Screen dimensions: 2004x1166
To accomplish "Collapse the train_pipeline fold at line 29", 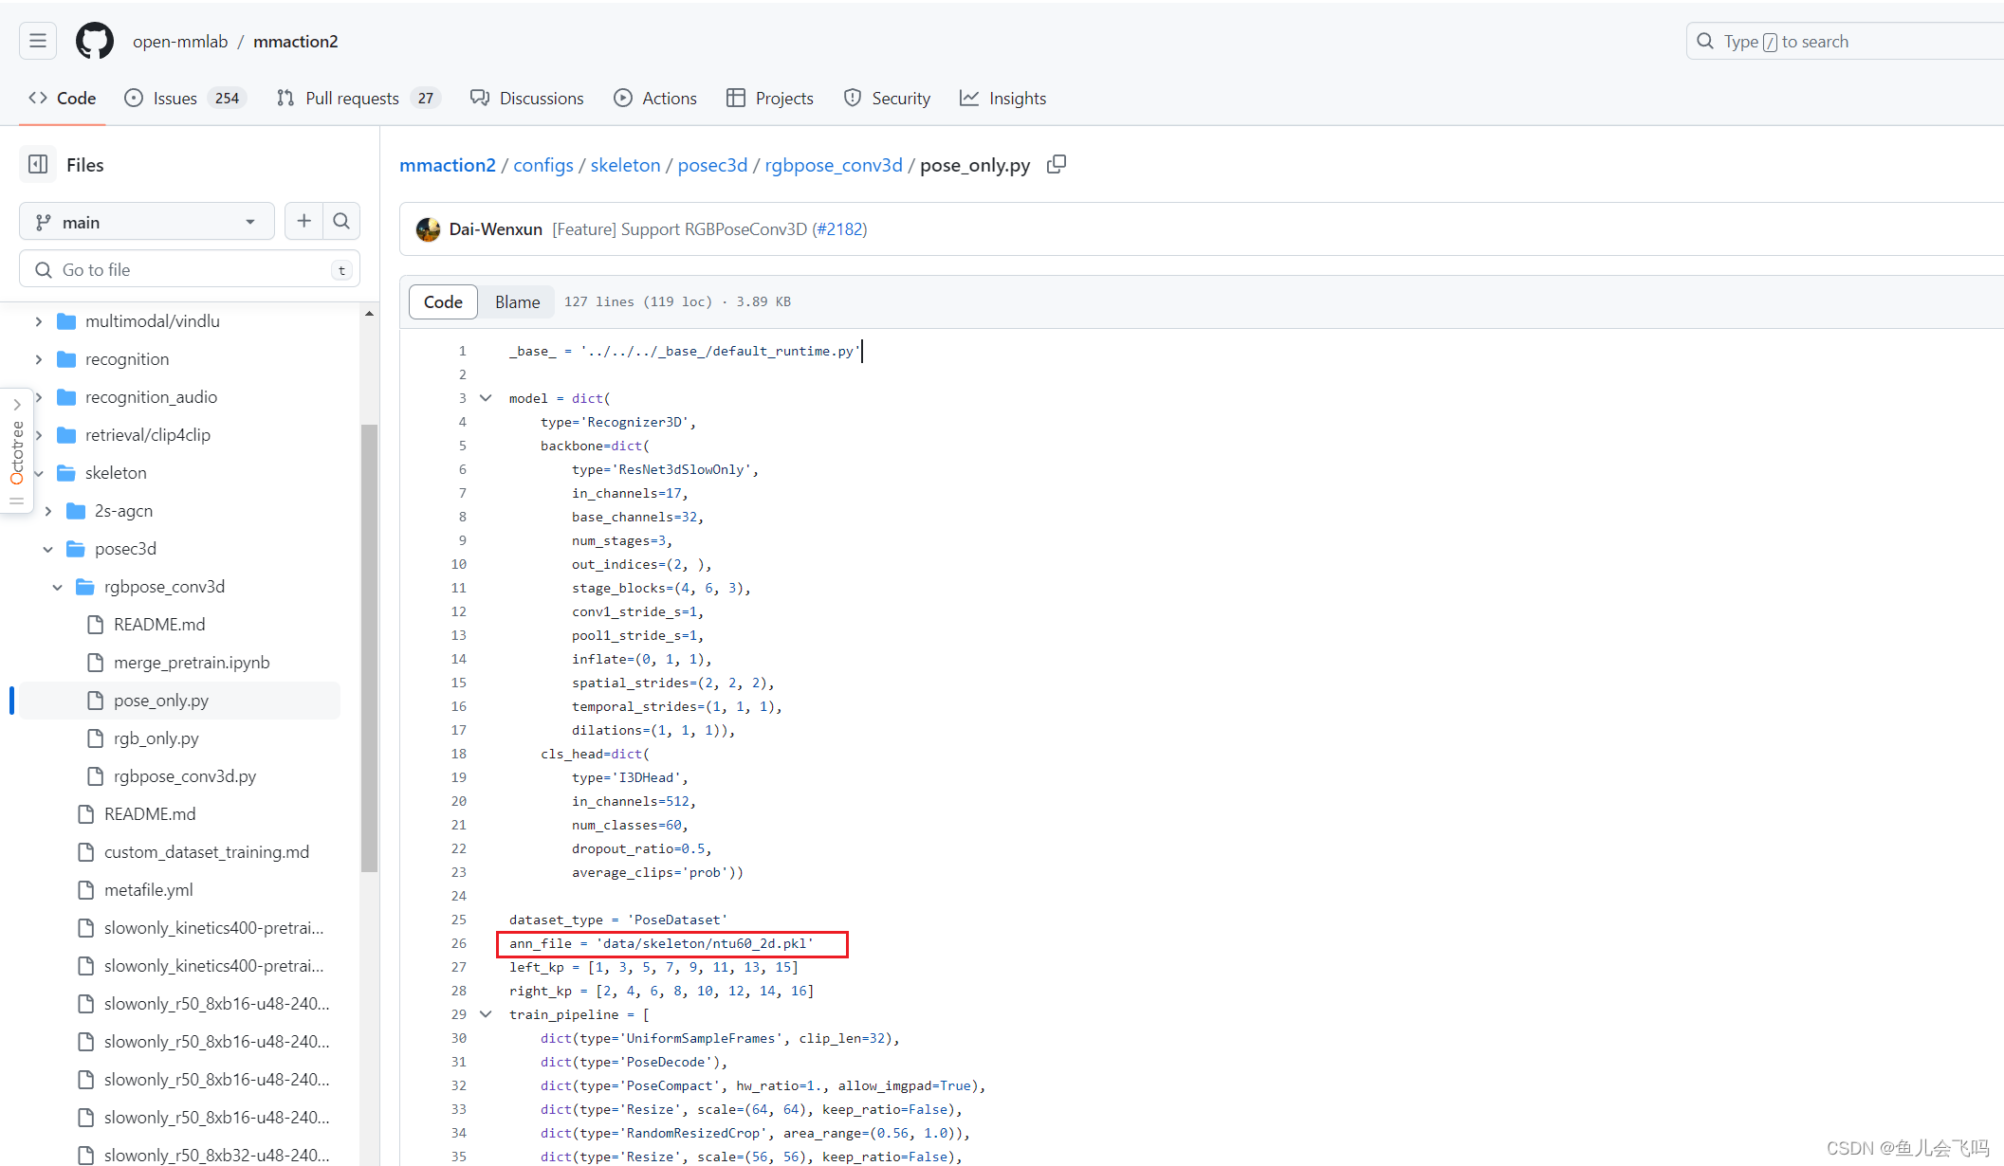I will 486,1013.
